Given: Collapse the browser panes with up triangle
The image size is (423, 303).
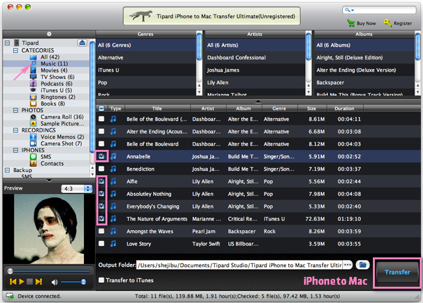Looking at the screenshot, I should [x=258, y=102].
